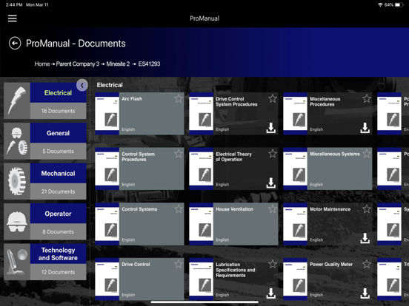Favorite the House Ventilation document

[273, 209]
